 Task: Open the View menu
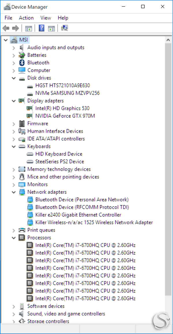pyautogui.click(x=46, y=18)
